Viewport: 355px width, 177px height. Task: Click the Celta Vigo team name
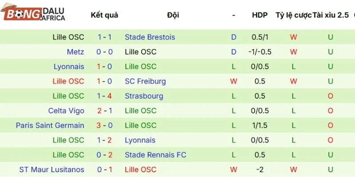point(66,111)
